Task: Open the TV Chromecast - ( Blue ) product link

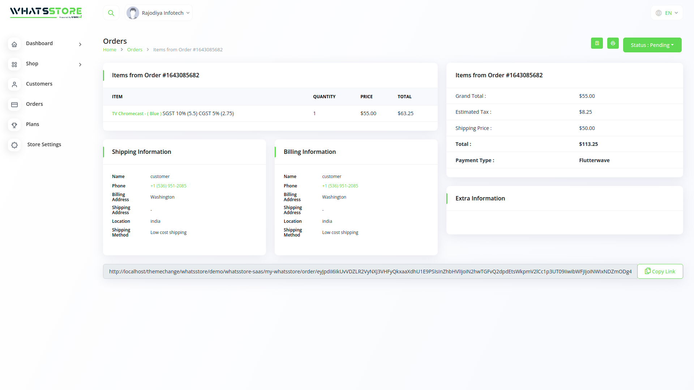Action: coord(136,113)
